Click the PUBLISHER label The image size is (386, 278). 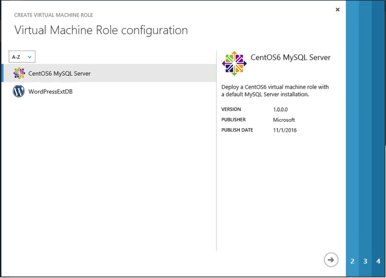tap(233, 120)
